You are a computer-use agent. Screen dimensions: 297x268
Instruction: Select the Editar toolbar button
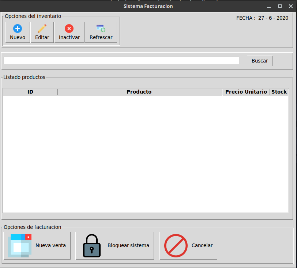click(x=42, y=32)
